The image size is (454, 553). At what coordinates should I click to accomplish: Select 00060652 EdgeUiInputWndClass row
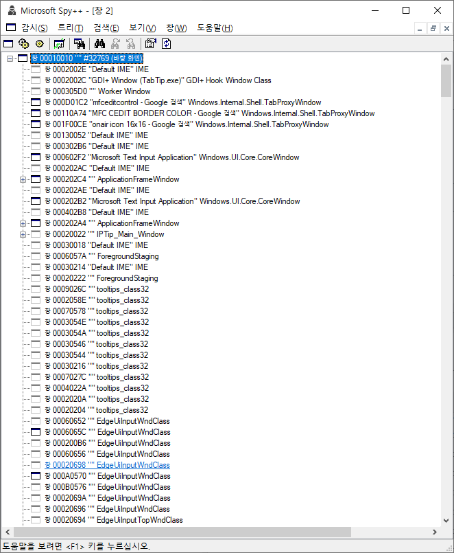(x=108, y=421)
